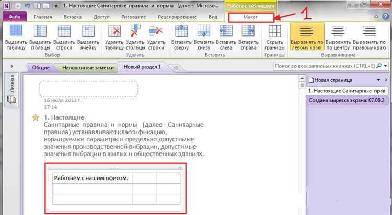Click date text 16 июля 2012 г.

pyautogui.click(x=63, y=101)
